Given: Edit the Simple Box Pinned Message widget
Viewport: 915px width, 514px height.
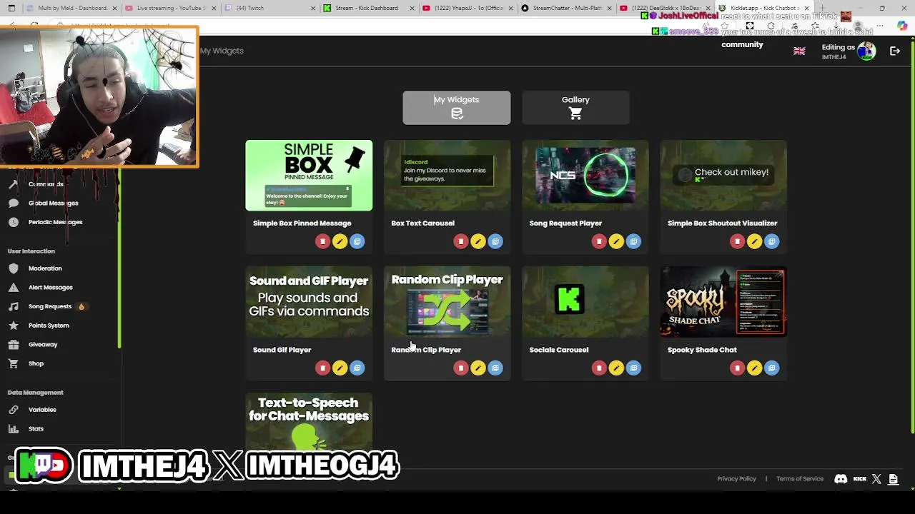Looking at the screenshot, I should click(x=340, y=241).
